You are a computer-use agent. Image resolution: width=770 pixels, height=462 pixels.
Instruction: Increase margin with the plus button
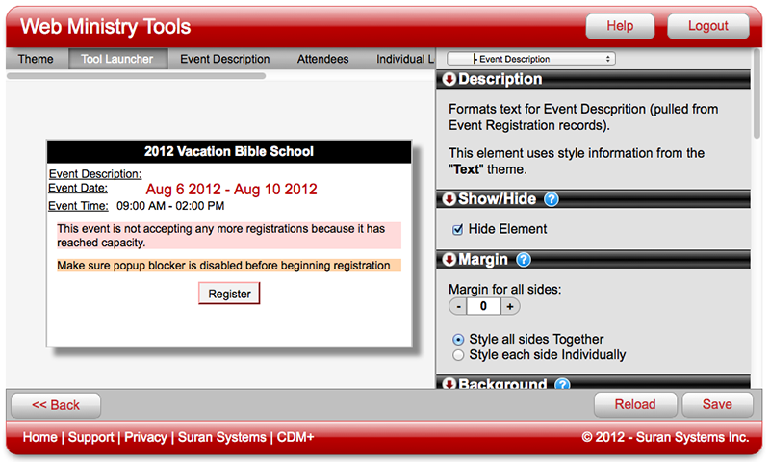509,306
